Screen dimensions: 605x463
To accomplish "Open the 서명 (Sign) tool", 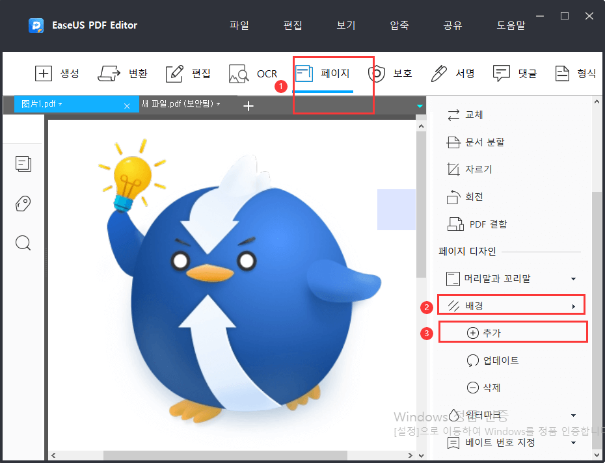I will pyautogui.click(x=453, y=73).
